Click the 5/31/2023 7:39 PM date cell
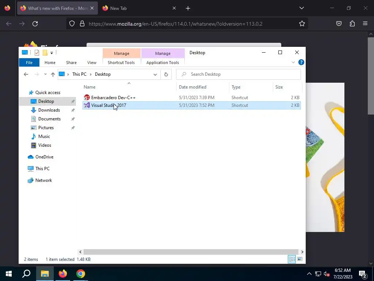 196,97
